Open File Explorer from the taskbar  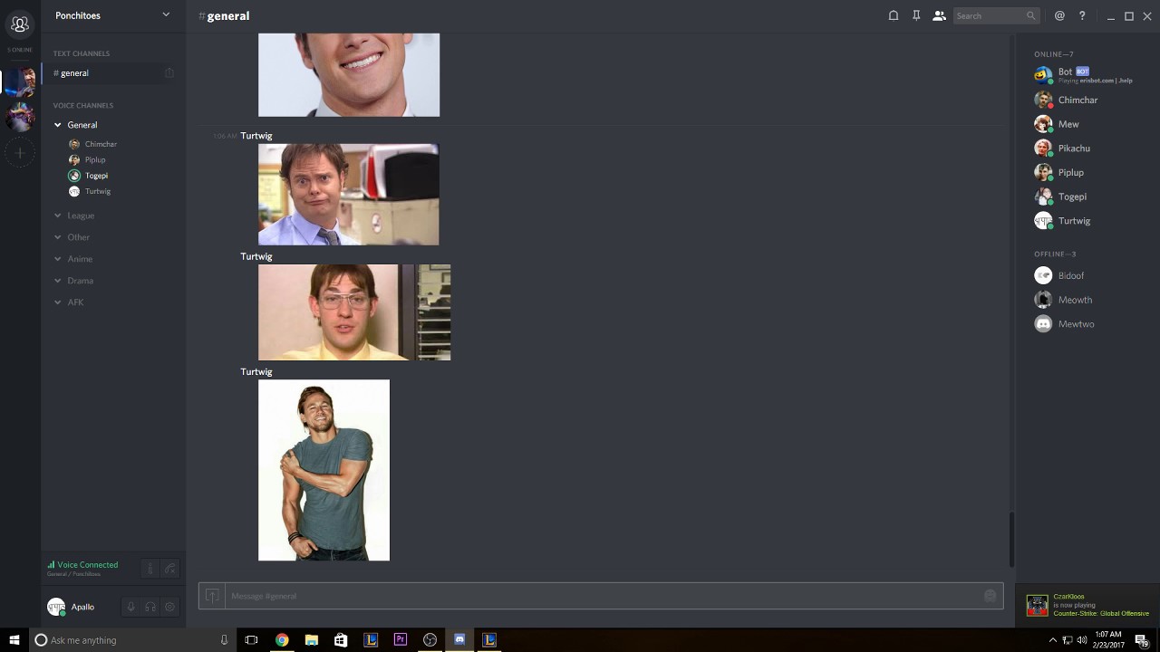[x=312, y=640]
